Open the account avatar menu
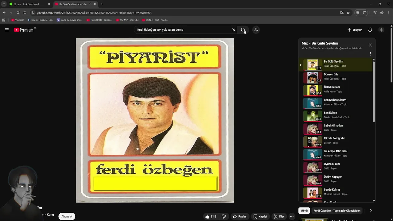Viewport: 393px width, 221px height. [x=381, y=30]
